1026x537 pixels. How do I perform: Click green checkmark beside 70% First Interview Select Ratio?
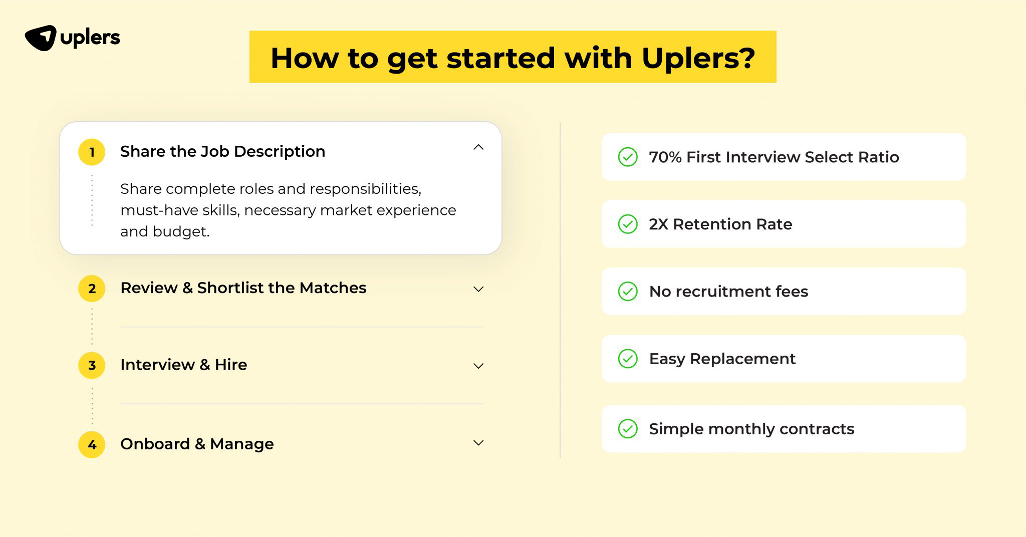pos(628,157)
